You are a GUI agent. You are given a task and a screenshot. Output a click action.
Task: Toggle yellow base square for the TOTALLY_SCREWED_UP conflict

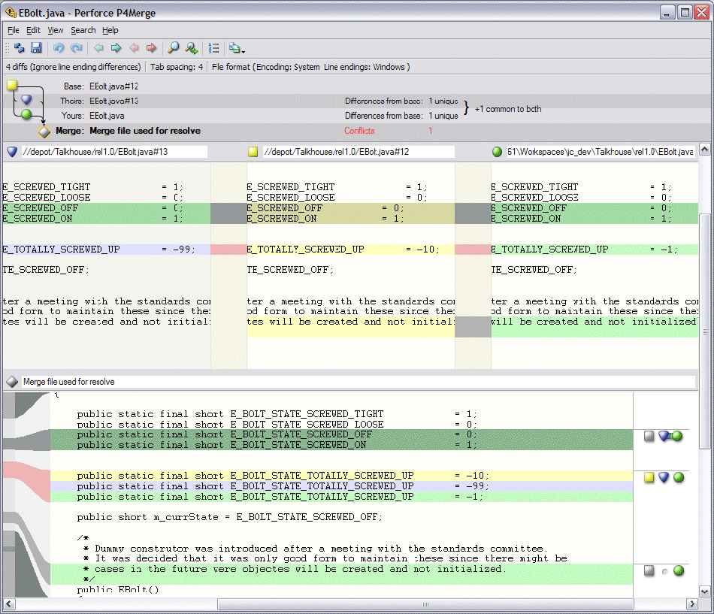point(649,477)
